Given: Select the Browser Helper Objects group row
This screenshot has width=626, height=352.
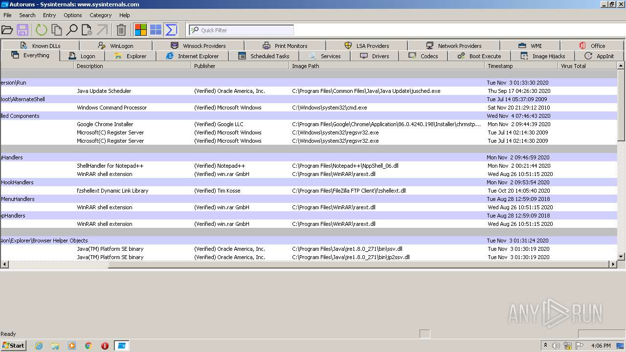Looking at the screenshot, I should coord(309,241).
